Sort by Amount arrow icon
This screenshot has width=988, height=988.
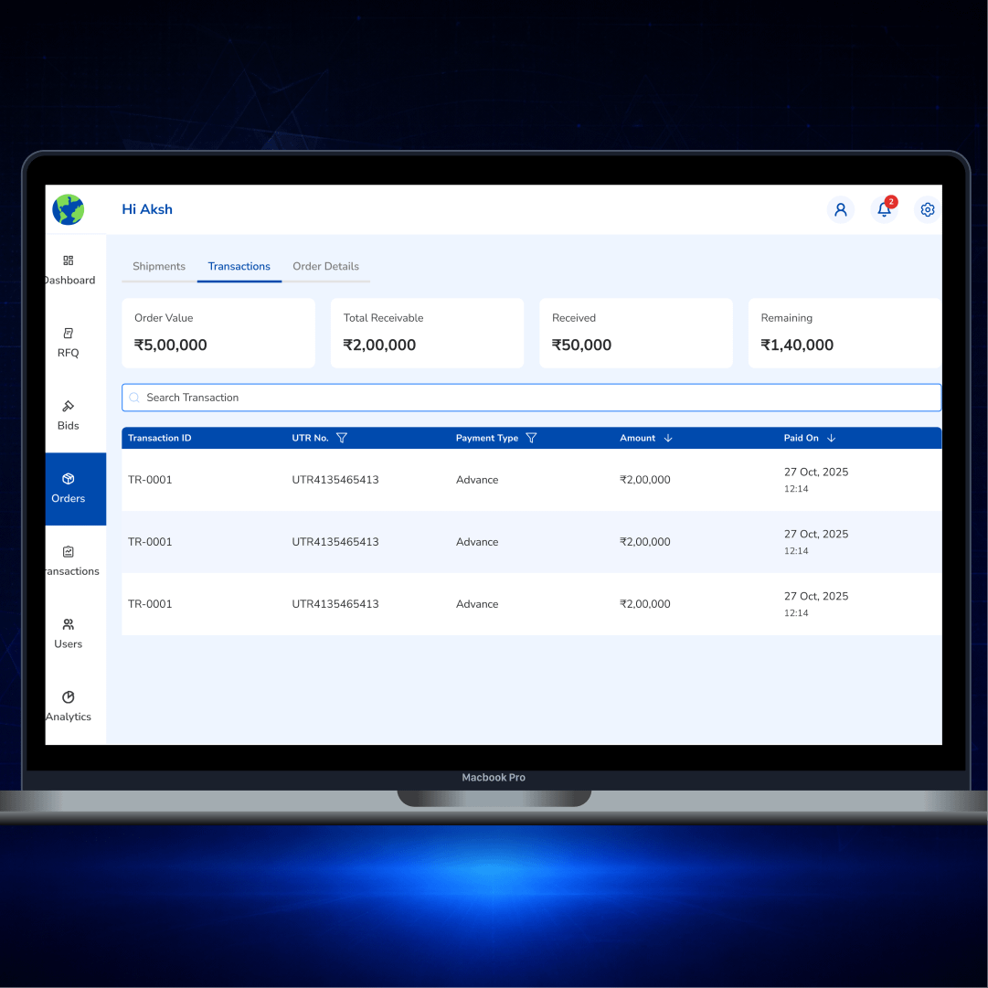tap(668, 438)
